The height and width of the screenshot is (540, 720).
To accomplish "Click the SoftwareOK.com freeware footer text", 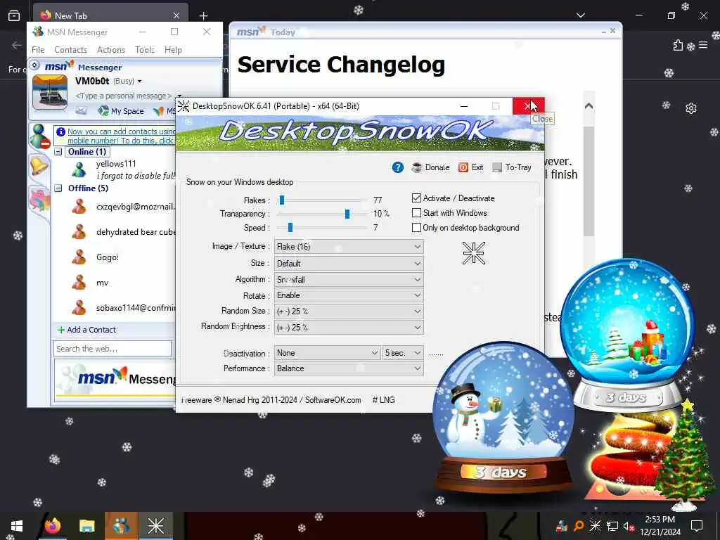I will pos(271,400).
